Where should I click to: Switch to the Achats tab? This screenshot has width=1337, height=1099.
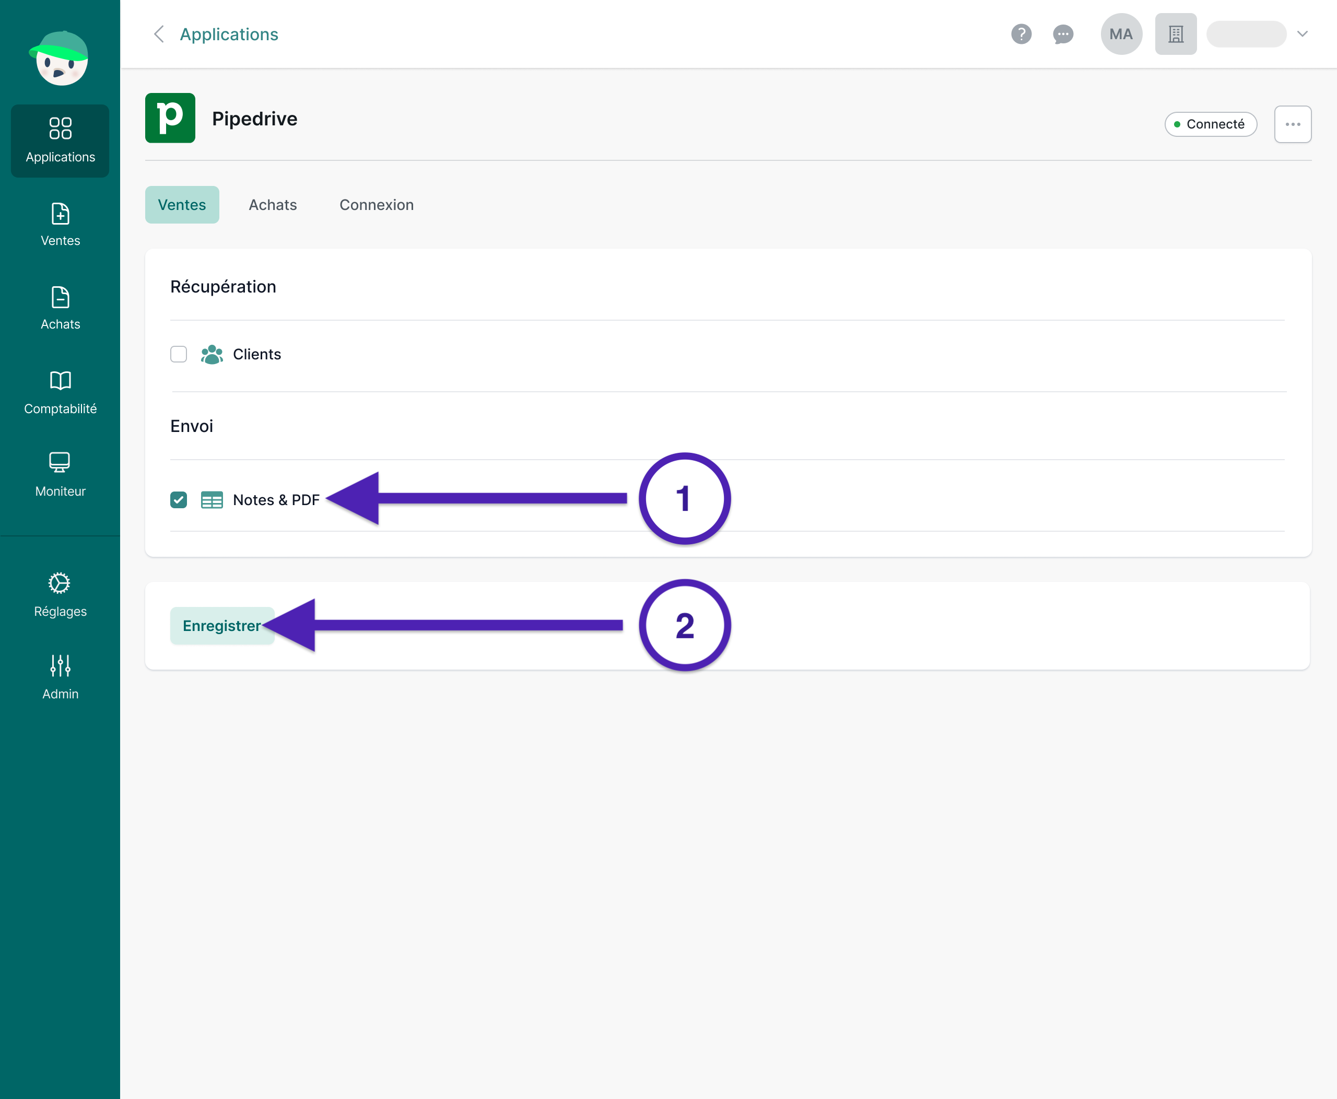[x=273, y=204]
